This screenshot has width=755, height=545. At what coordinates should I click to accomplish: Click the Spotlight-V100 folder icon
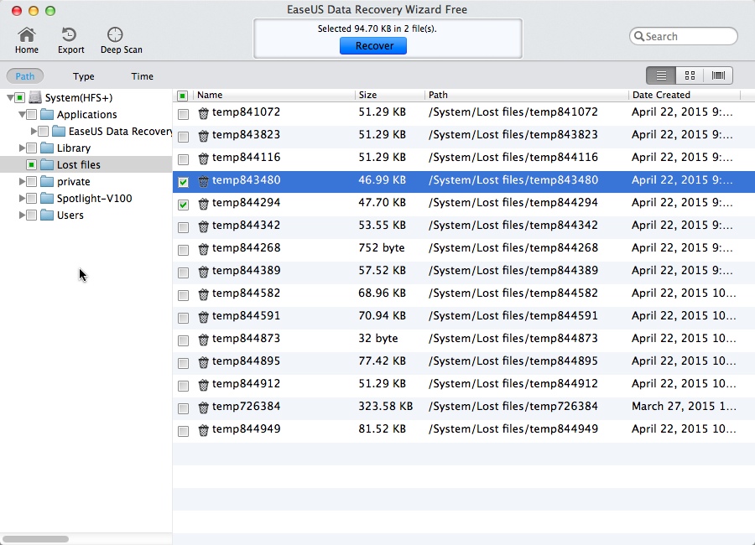47,199
